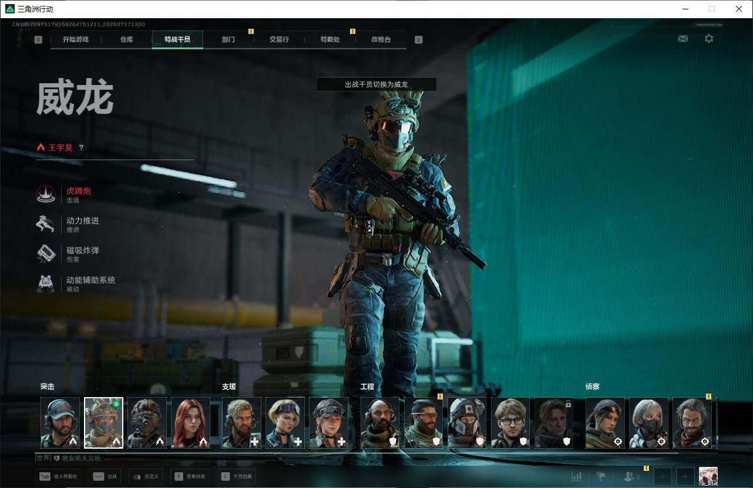Screen dimensions: 753x488
Task: Open settings gear icon in game header
Action: pos(709,39)
